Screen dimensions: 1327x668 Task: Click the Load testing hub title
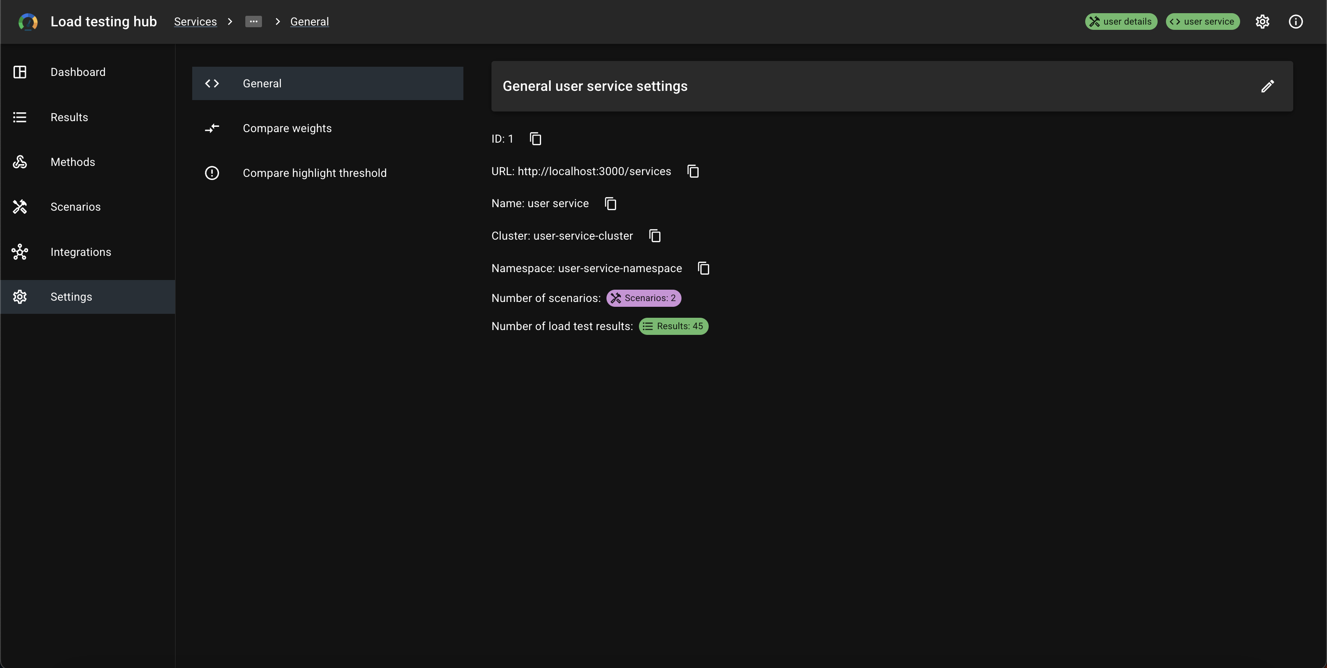(104, 22)
